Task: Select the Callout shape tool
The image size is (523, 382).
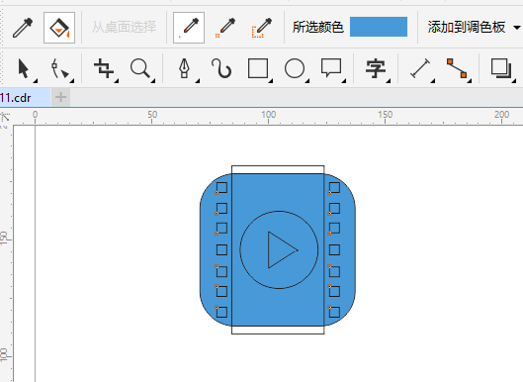Action: pos(331,67)
